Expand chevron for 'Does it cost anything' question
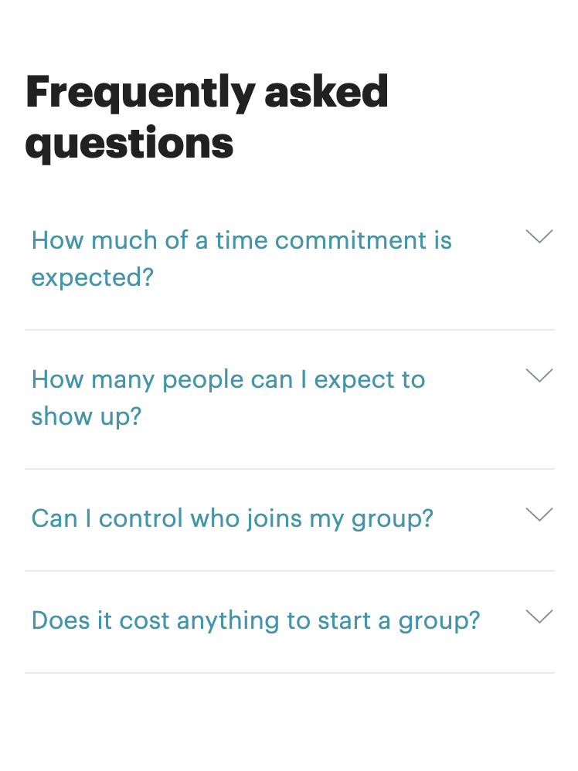Screen dimensions: 578x771 (x=539, y=616)
